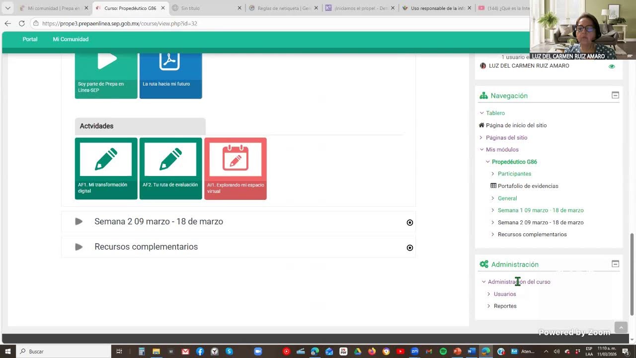Open Skype icon on the taskbar
The width and height of the screenshot is (636, 358).
point(229,352)
